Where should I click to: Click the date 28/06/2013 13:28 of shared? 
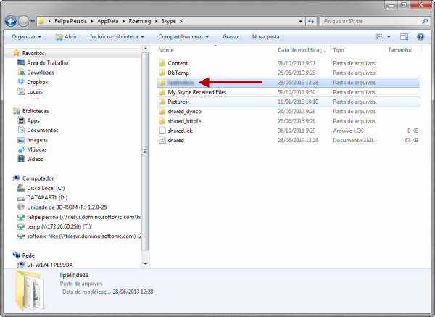coord(298,140)
